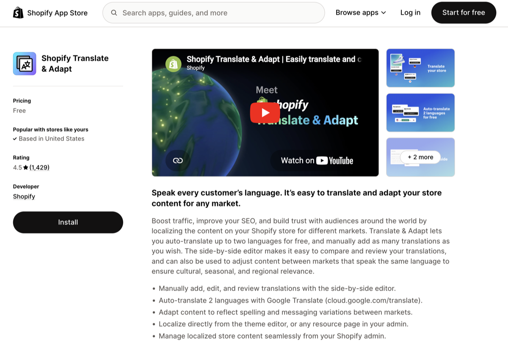
Task: Click the + 2 more button
Action: (x=420, y=157)
